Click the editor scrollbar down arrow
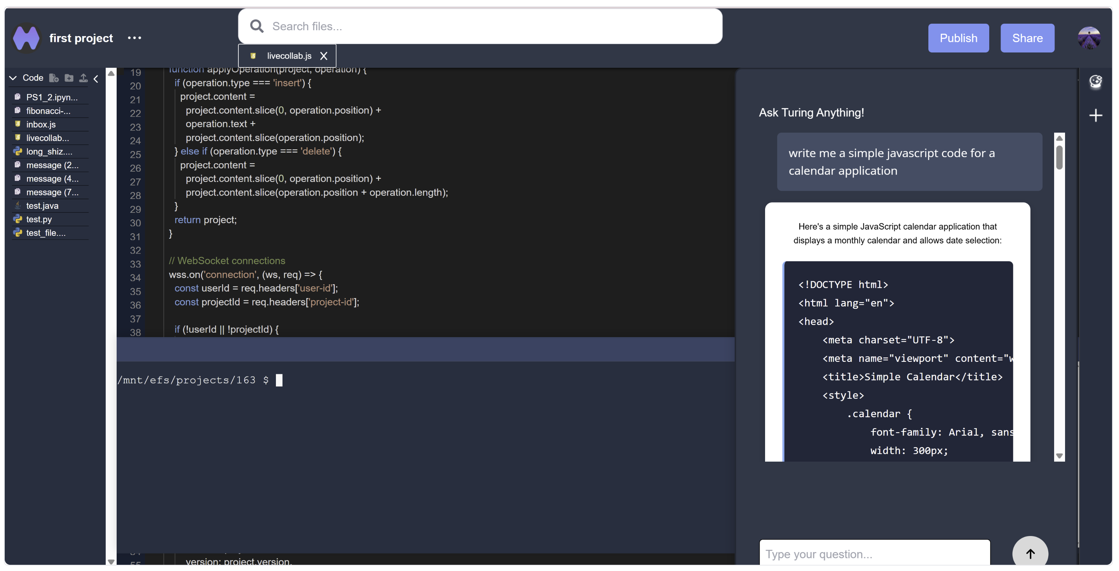1119x571 pixels. (x=111, y=562)
